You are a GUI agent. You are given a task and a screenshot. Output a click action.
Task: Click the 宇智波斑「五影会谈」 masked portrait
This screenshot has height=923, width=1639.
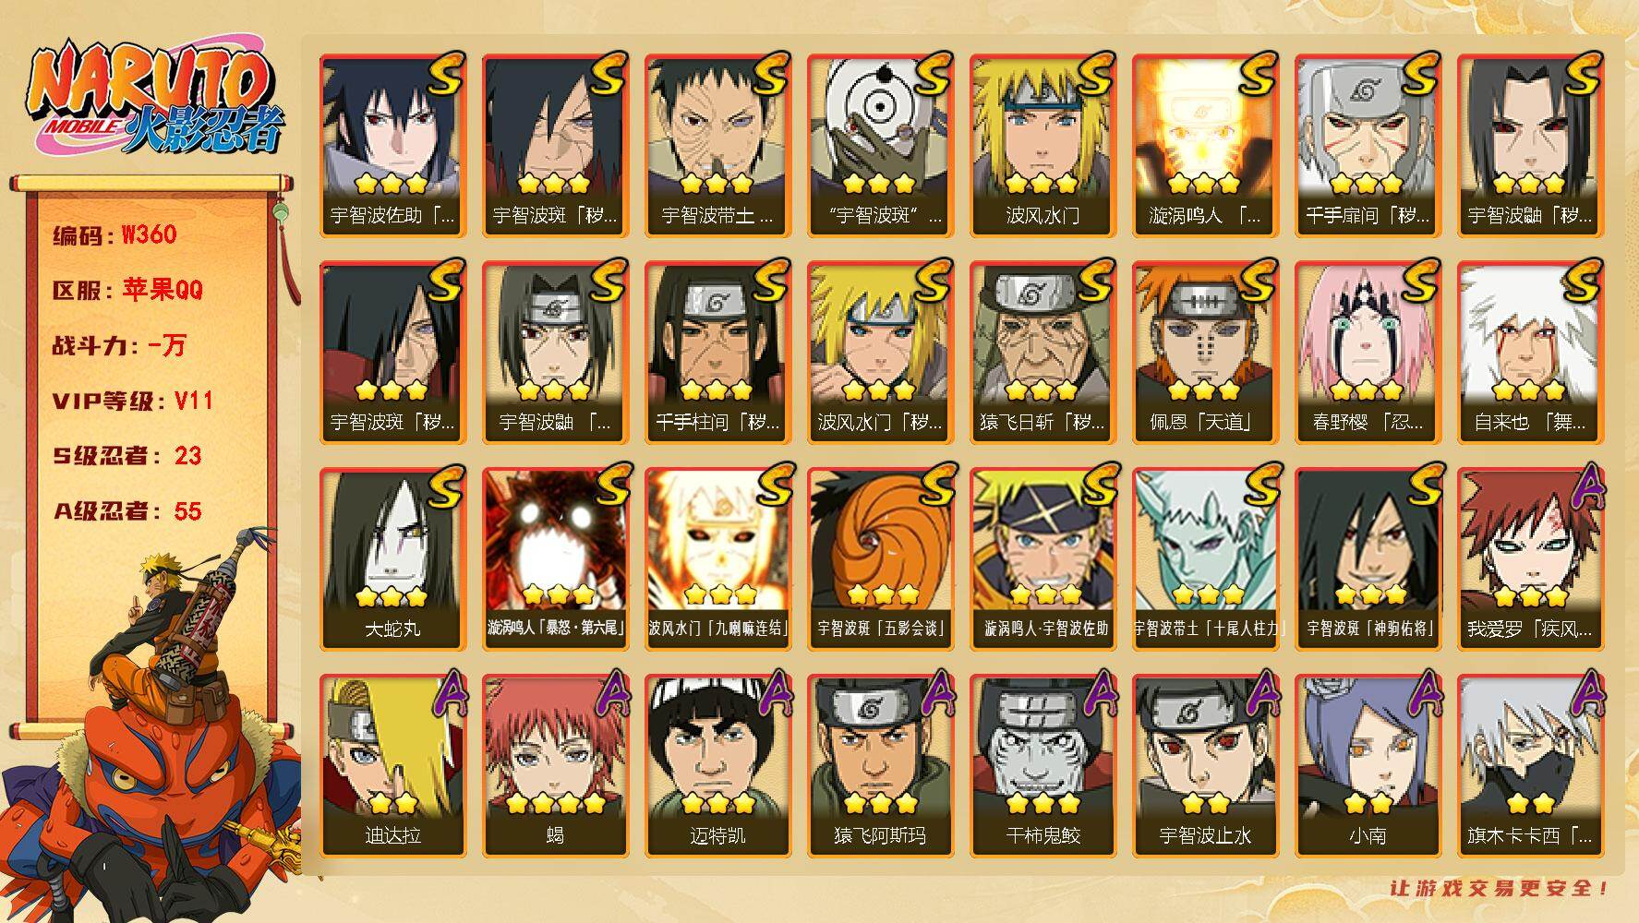[x=881, y=559]
